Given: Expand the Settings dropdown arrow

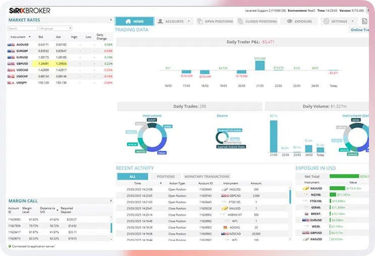Looking at the screenshot, I should pyautogui.click(x=353, y=22).
